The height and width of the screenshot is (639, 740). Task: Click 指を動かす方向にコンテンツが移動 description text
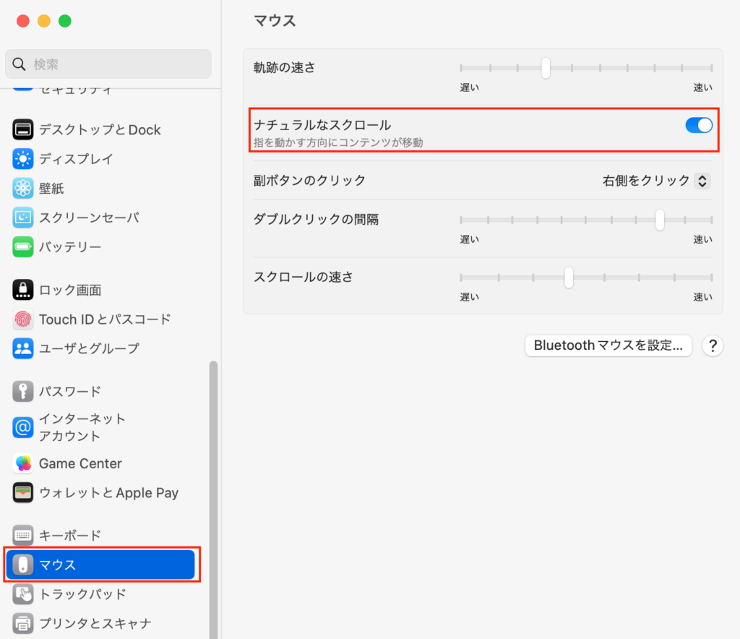(338, 142)
